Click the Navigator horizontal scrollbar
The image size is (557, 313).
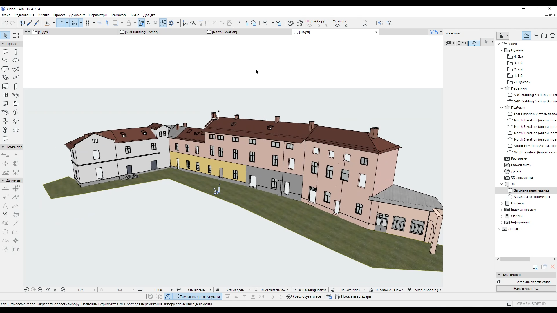tap(515, 259)
